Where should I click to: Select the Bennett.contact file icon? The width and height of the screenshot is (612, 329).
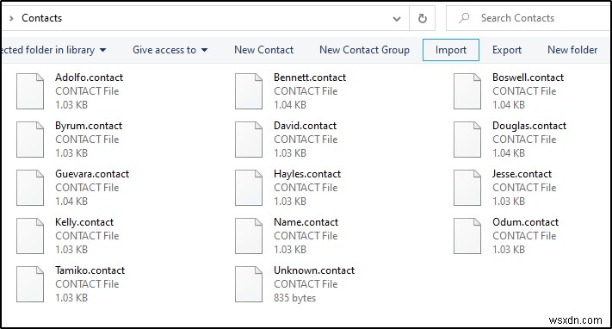coord(249,91)
